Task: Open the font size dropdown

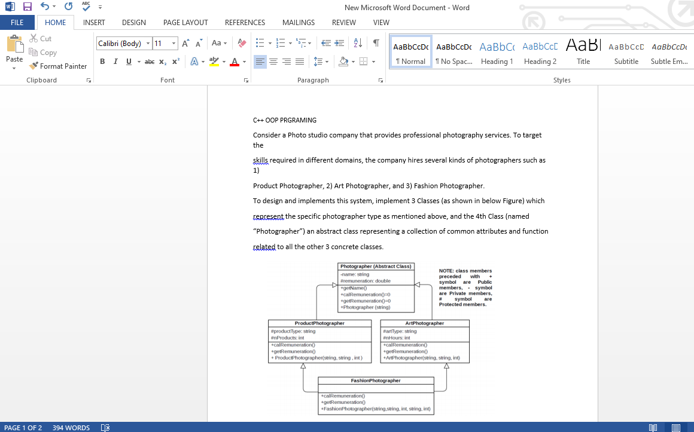Action: (174, 44)
